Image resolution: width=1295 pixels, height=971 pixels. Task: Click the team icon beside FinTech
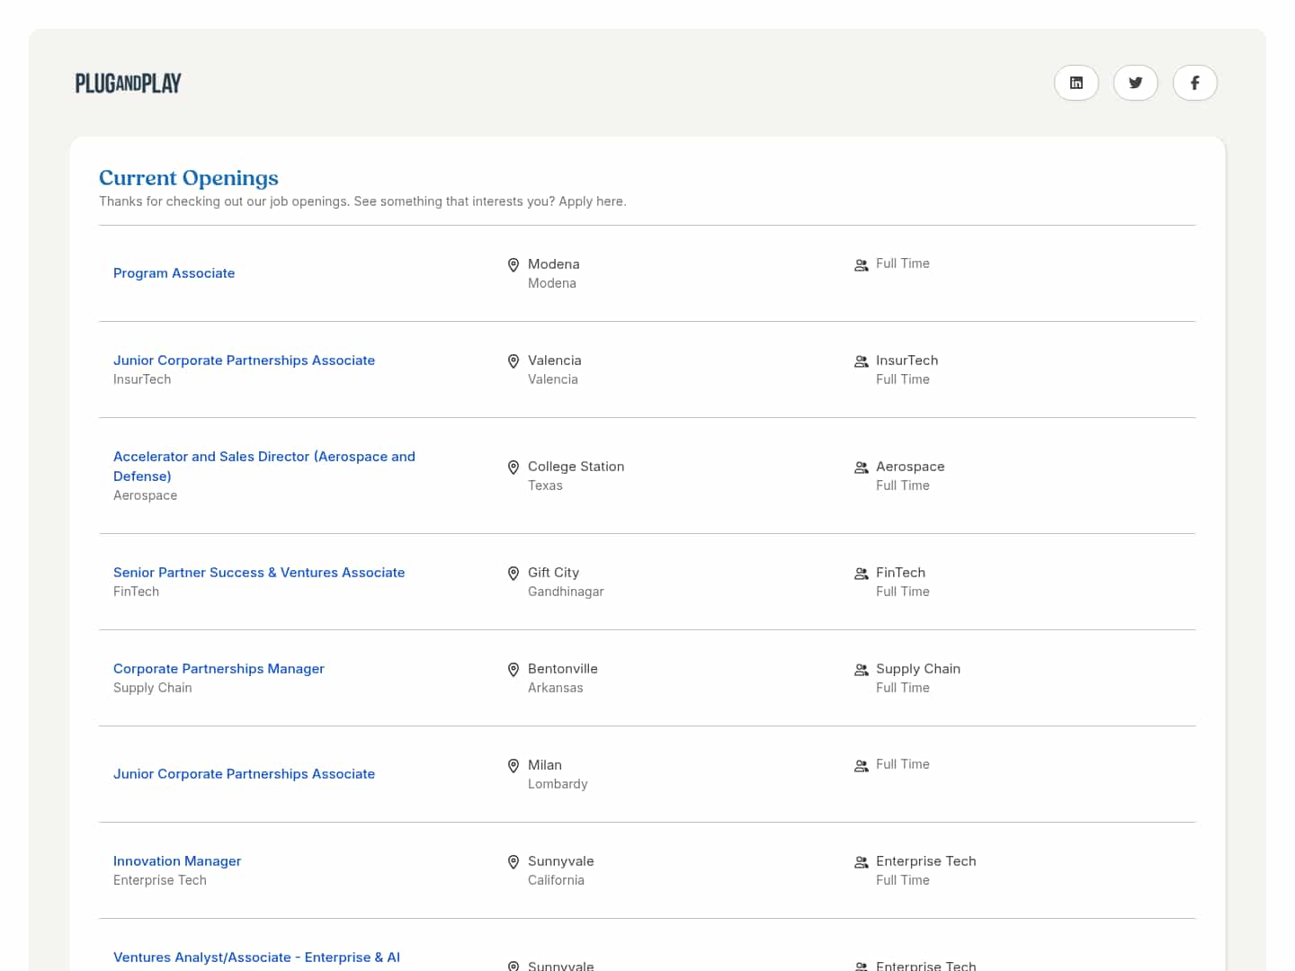pyautogui.click(x=861, y=574)
